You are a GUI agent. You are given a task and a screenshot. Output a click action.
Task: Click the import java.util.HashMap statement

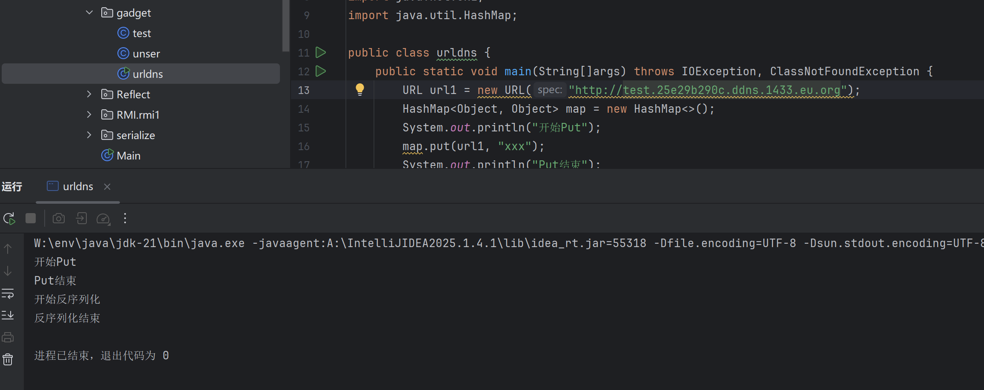433,15
